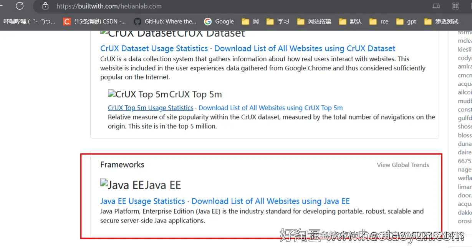Open the 学习 bookmark folder

coord(278,22)
